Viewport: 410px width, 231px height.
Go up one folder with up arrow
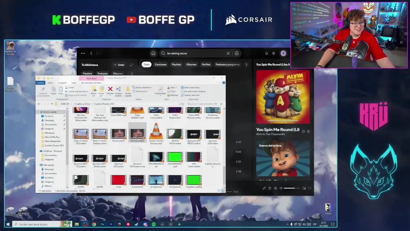(x=52, y=104)
